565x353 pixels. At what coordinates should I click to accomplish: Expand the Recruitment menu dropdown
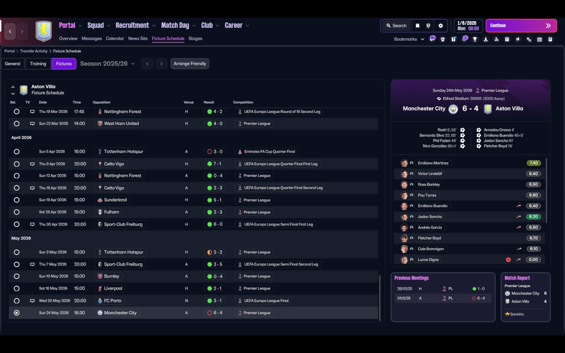click(x=154, y=26)
